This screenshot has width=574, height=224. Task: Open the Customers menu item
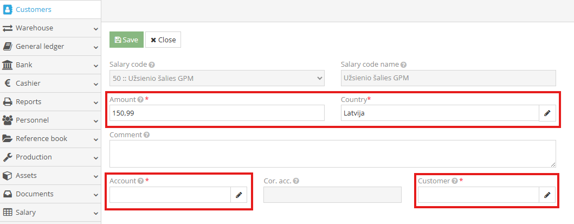point(50,10)
